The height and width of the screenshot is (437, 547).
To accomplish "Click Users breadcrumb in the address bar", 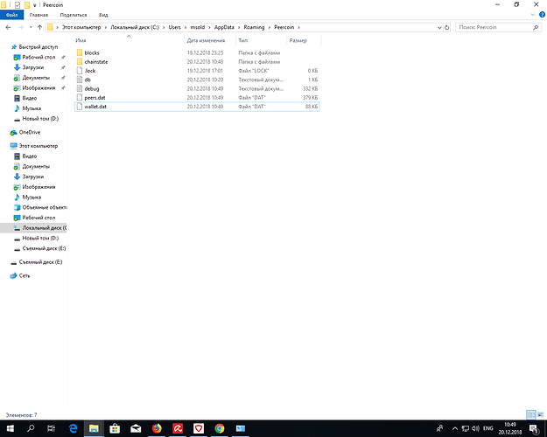I will point(174,27).
